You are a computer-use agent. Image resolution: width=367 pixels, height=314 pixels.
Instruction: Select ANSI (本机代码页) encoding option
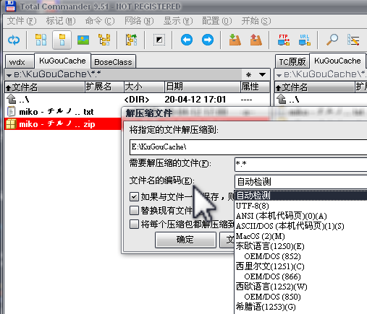point(301,216)
